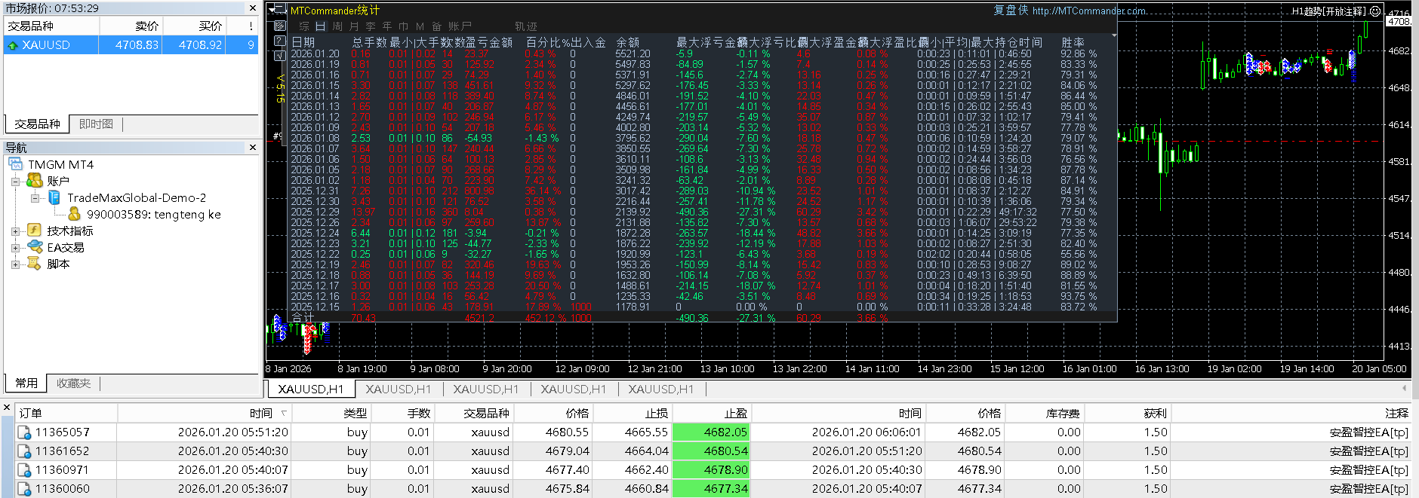1419x498 pixels.
Task: Switch to the second XAUUSD,H1 chart tab
Action: [x=399, y=390]
